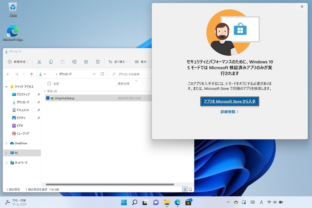The width and height of the screenshot is (312, 208).
Task: Click the ダウンロード address bar path
Action: click(x=65, y=74)
